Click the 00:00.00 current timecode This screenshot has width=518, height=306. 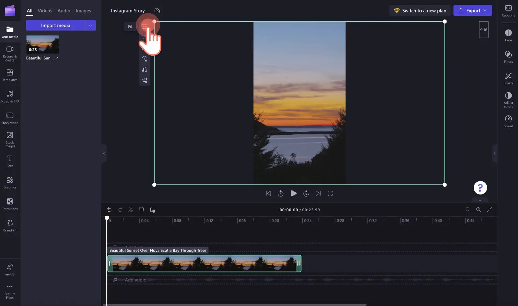289,210
